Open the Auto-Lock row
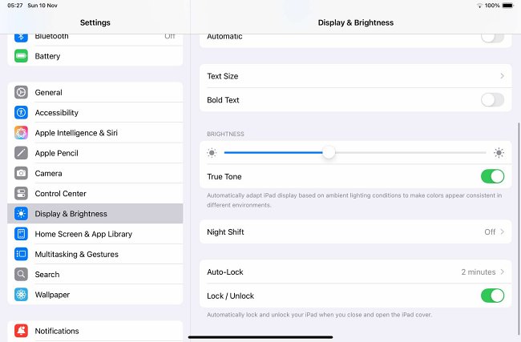521x342 pixels. click(x=356, y=272)
